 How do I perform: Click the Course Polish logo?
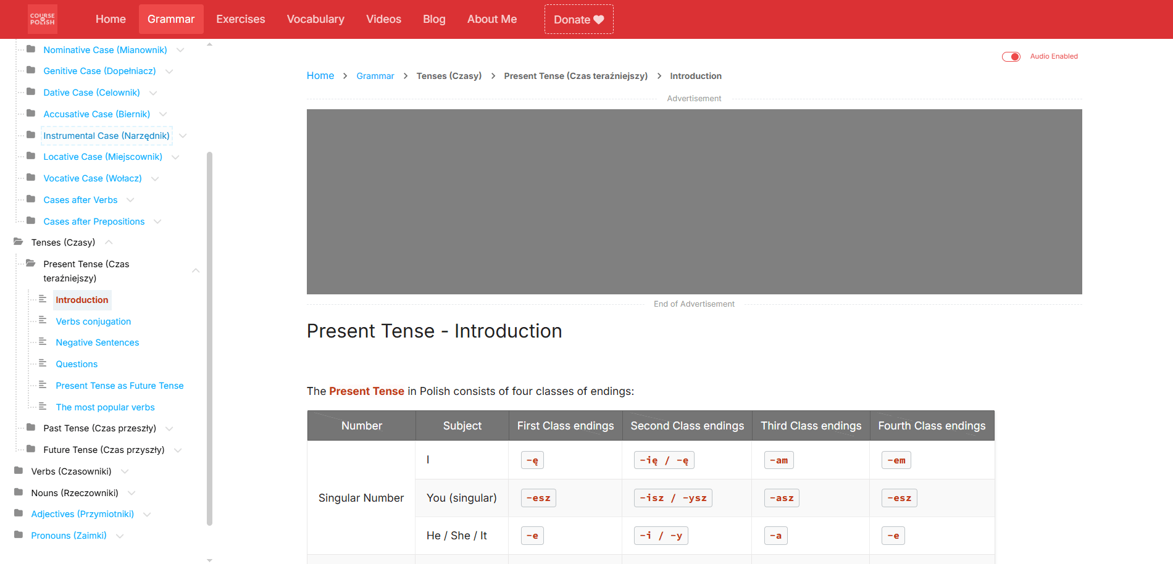click(x=43, y=19)
